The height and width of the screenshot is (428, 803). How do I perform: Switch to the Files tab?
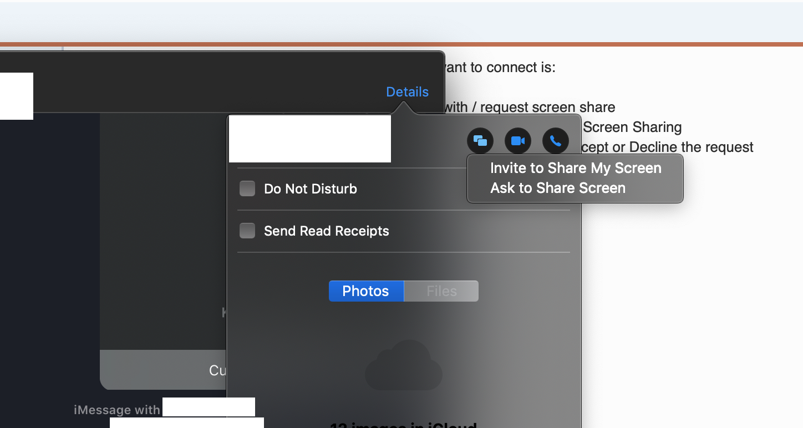pyautogui.click(x=441, y=291)
